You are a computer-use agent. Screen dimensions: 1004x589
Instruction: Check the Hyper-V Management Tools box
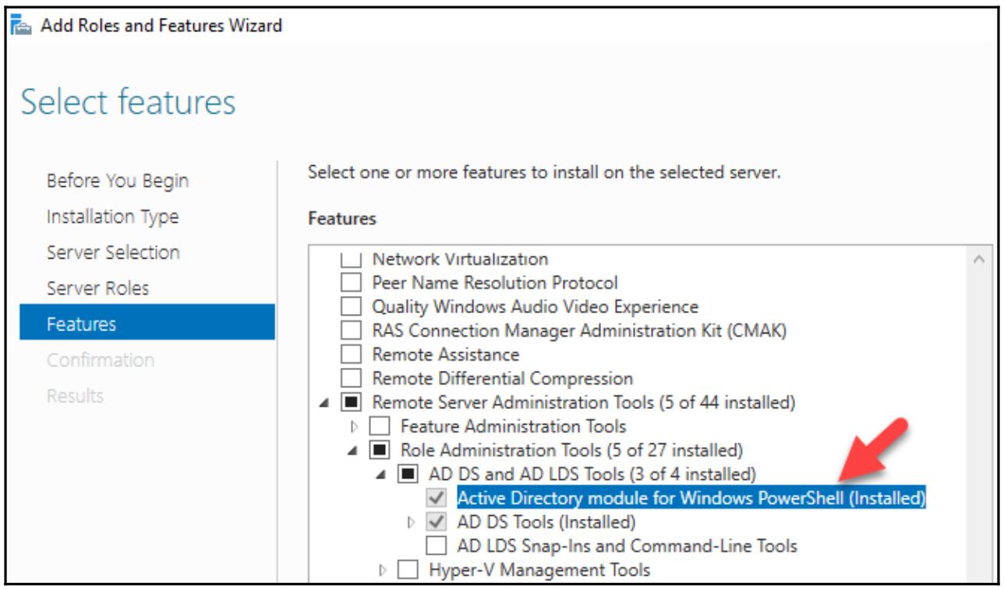tap(408, 570)
